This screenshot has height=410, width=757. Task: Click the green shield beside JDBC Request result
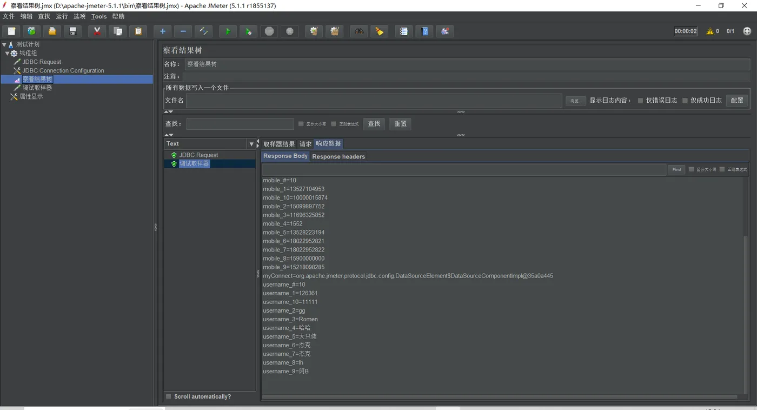point(174,155)
